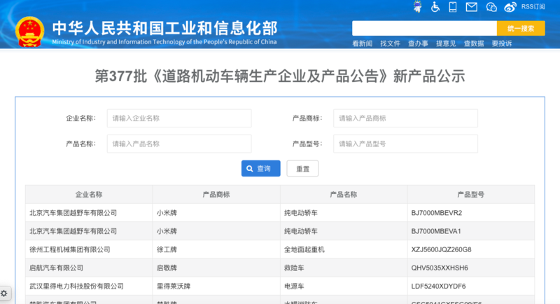This screenshot has height=304, width=560.
Task: Click the 企业名称 input field
Action: point(179,118)
